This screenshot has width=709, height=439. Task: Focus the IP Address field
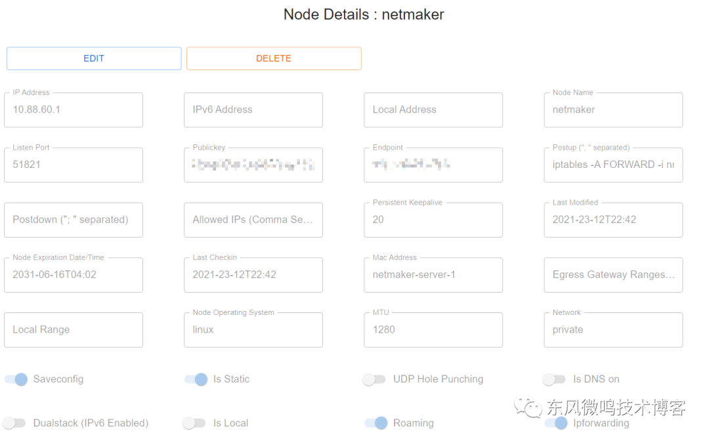pos(74,110)
